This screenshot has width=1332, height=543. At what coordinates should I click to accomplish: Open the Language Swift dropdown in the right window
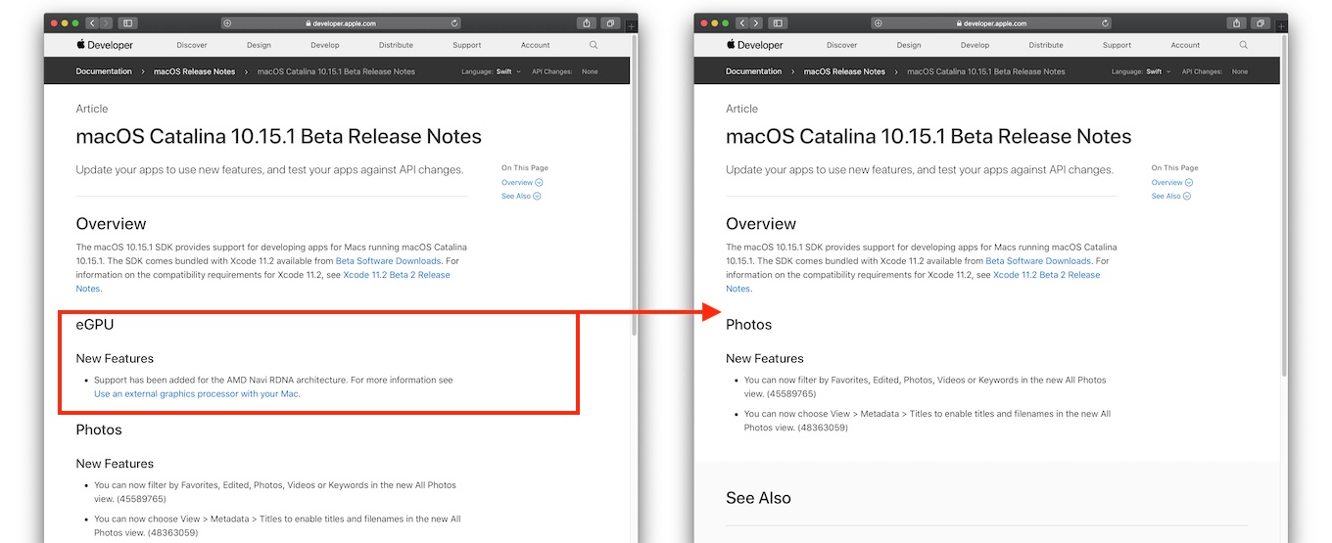coord(1158,71)
